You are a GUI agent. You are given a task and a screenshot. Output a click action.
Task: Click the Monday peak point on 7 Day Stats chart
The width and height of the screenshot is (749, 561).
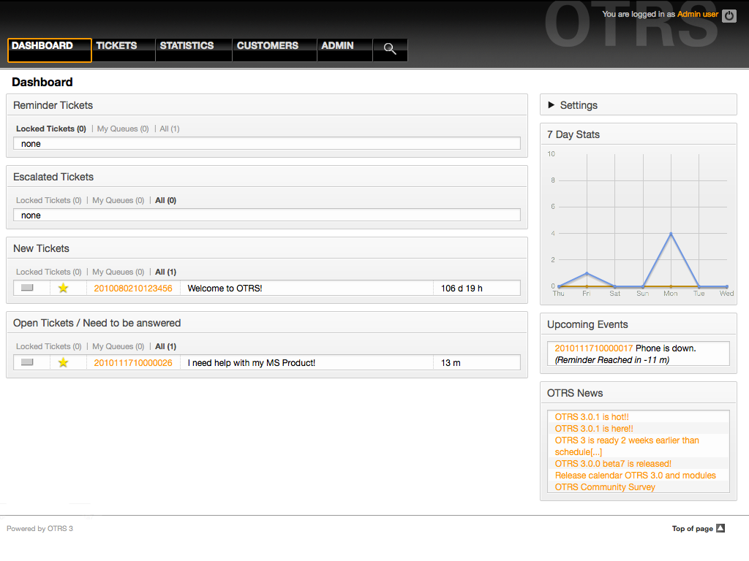[671, 234]
